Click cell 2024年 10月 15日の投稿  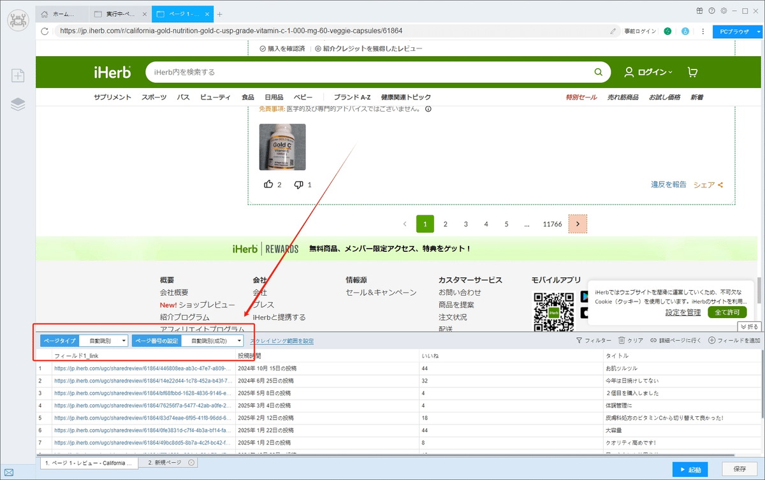326,368
